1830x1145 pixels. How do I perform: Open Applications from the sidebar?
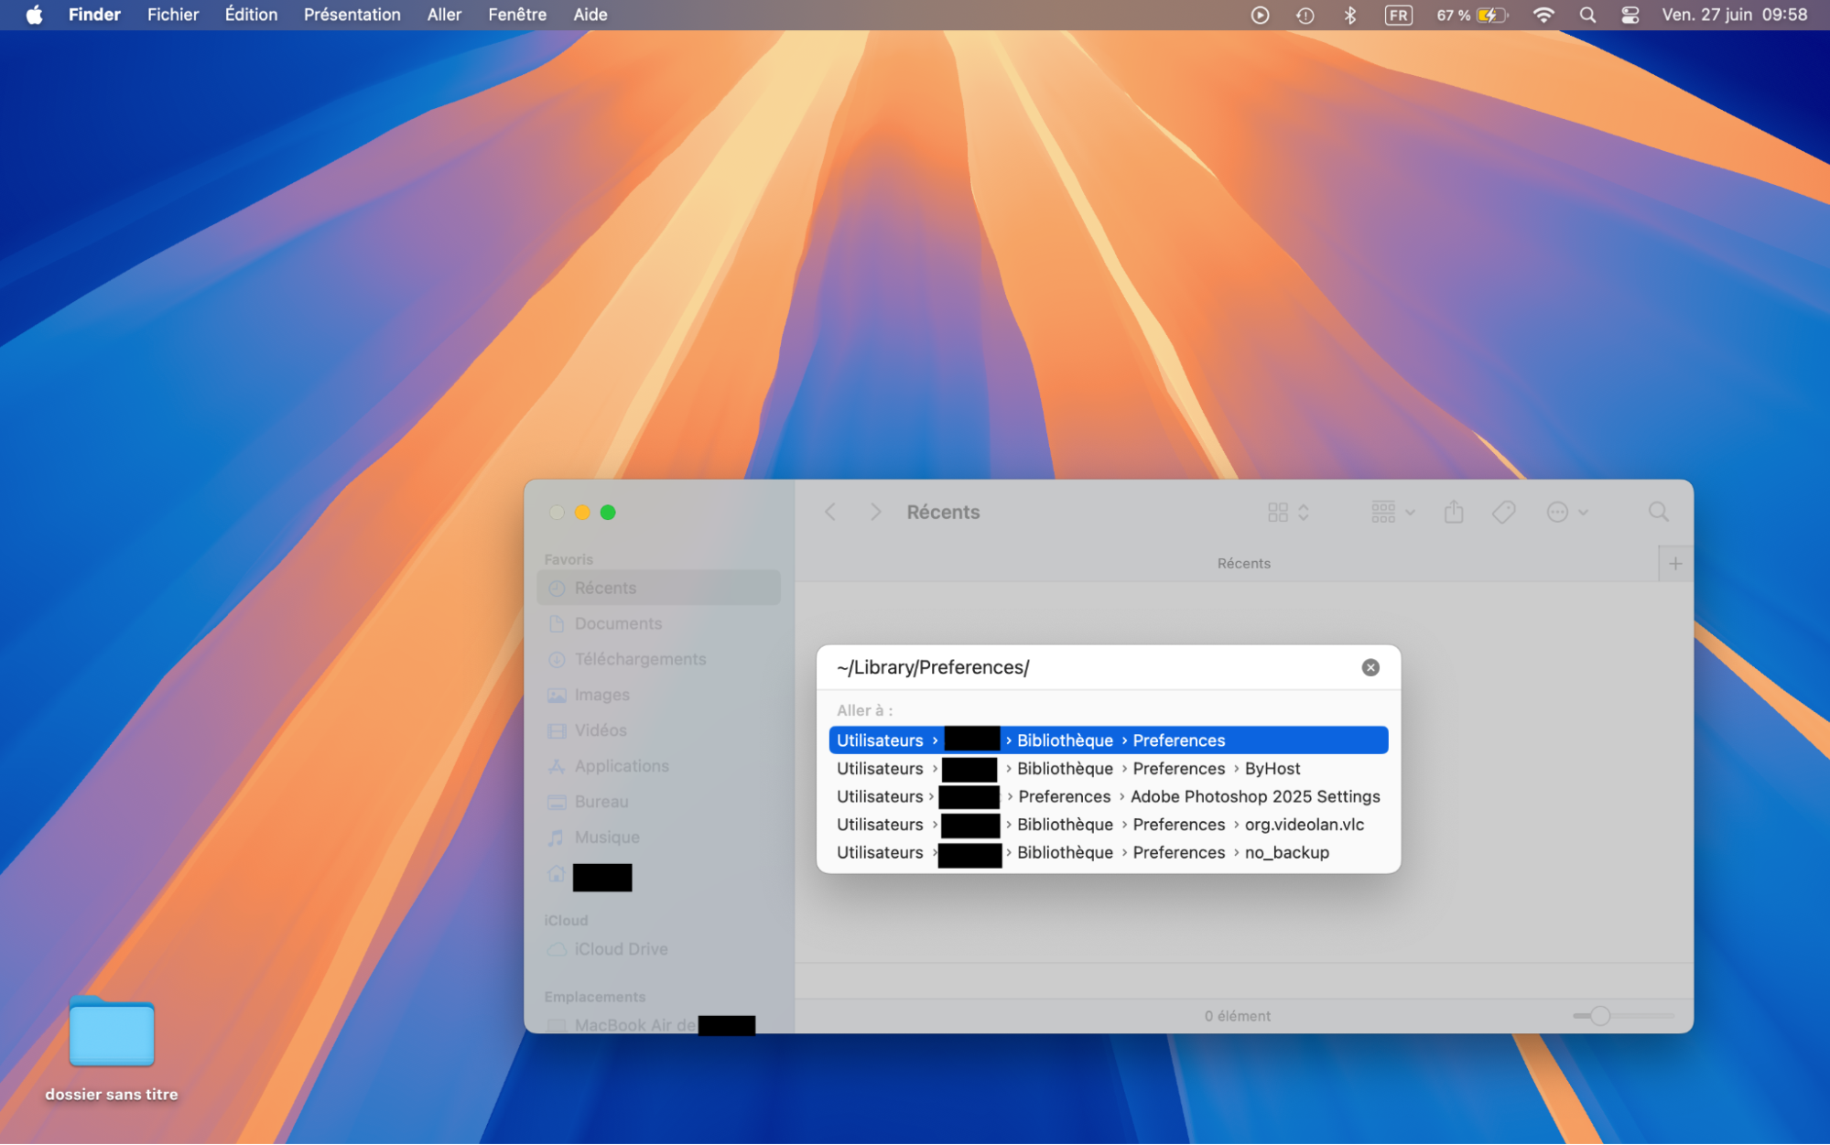point(621,766)
